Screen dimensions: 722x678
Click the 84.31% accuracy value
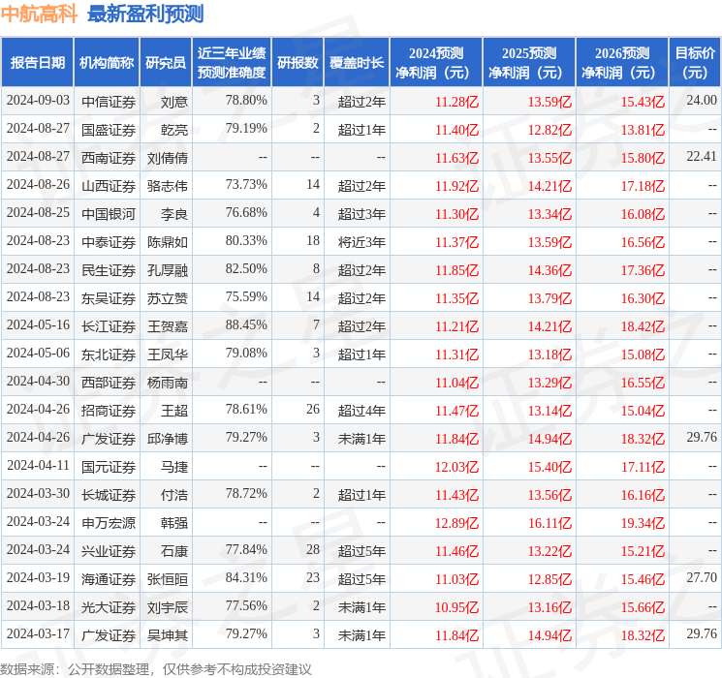246,577
